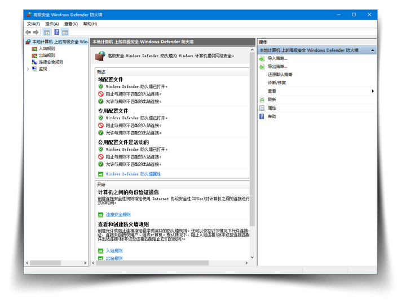Click the export policy icon
This screenshot has height=306, width=406.
pyautogui.click(x=262, y=66)
